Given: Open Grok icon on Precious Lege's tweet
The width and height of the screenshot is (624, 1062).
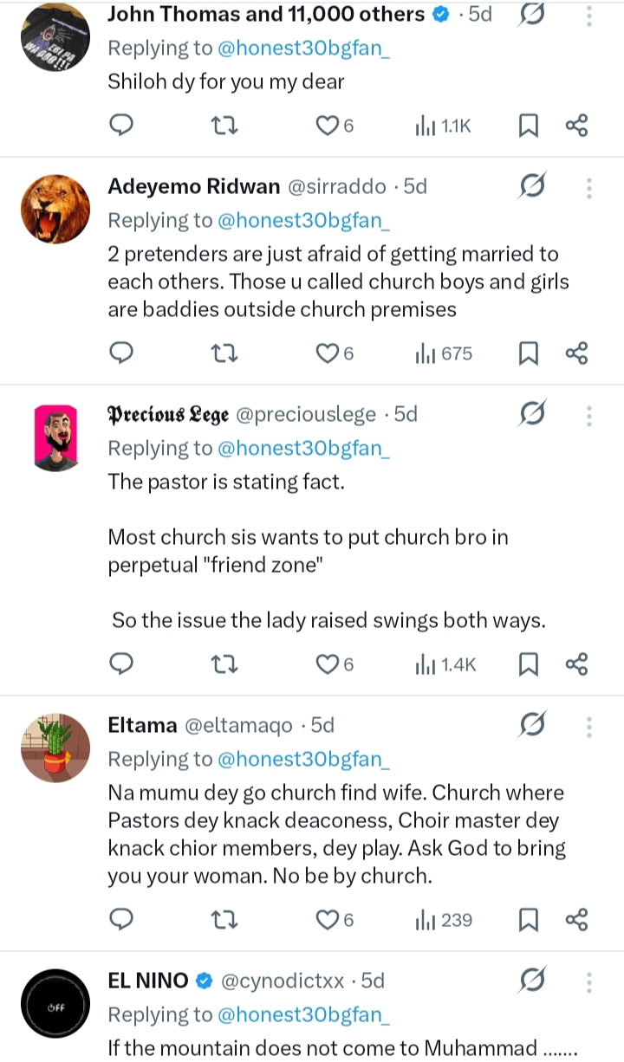Looking at the screenshot, I should pyautogui.click(x=532, y=415).
